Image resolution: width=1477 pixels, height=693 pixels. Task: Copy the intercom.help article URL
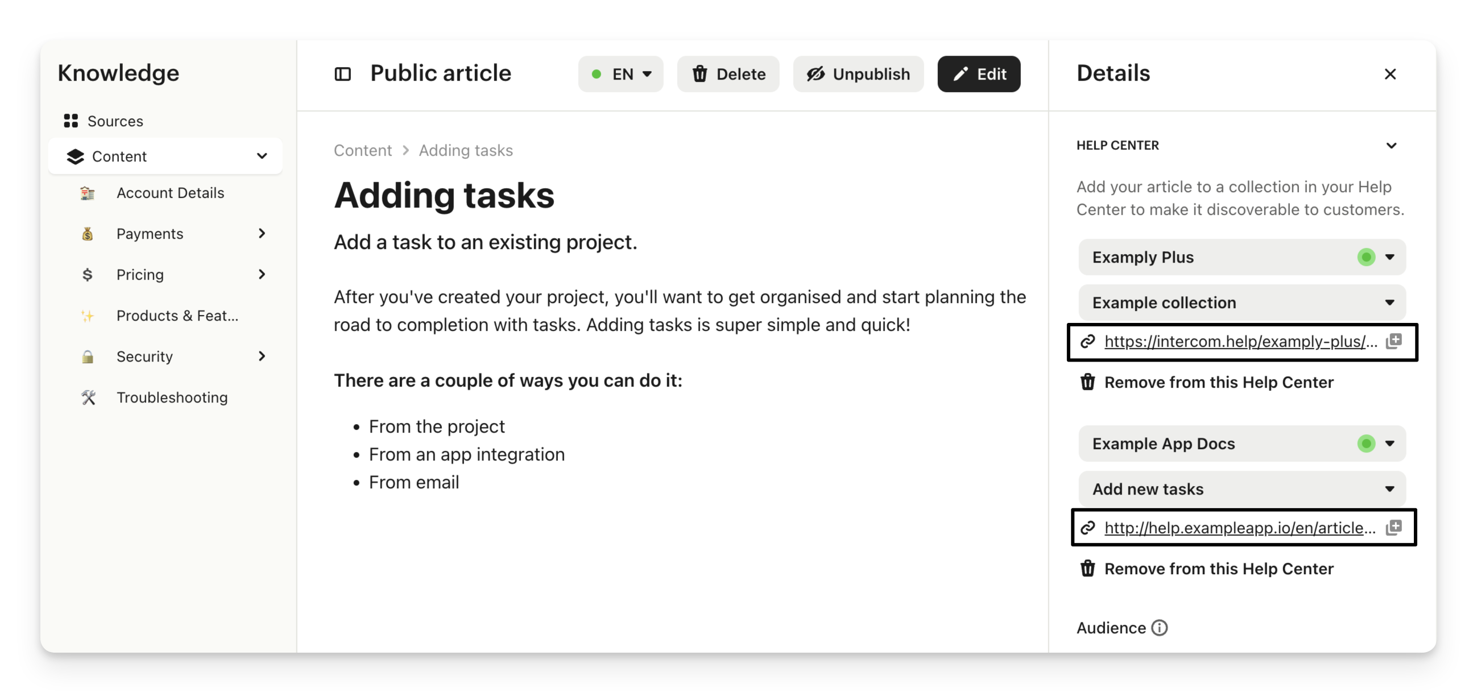tap(1393, 341)
